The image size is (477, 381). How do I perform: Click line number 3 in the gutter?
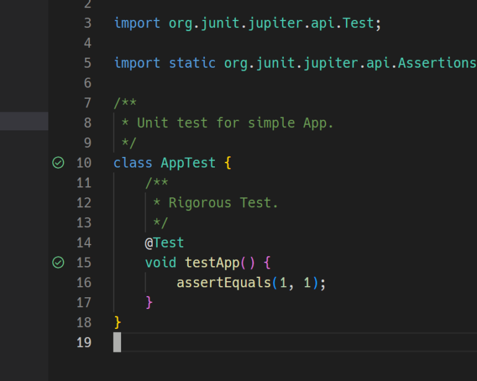[x=88, y=23]
